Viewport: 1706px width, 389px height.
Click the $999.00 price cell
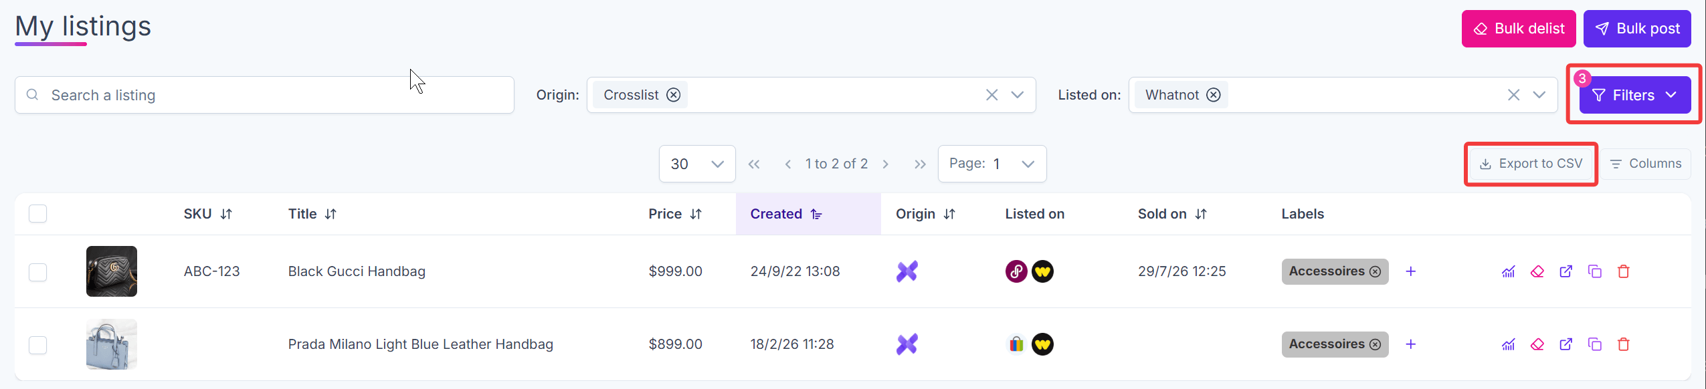675,271
